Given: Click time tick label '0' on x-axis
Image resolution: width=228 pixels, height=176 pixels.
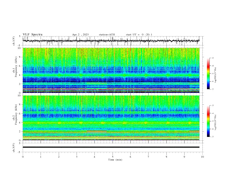Looking at the screenshot, I should (23, 157).
